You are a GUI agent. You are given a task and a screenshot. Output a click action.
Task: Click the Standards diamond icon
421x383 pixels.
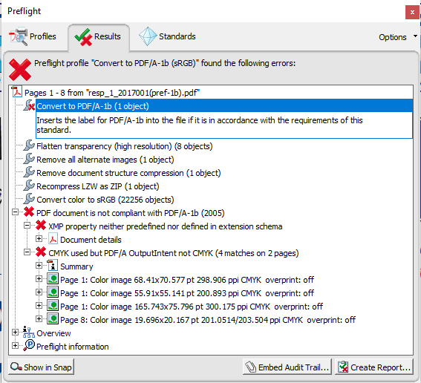click(x=148, y=36)
